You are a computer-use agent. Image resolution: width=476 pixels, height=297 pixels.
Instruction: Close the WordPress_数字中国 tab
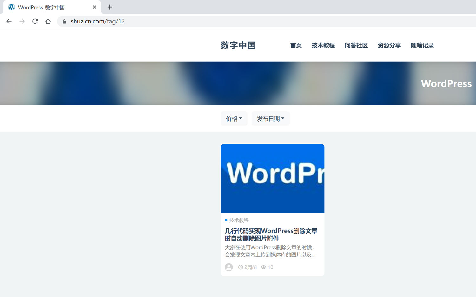coord(94,7)
